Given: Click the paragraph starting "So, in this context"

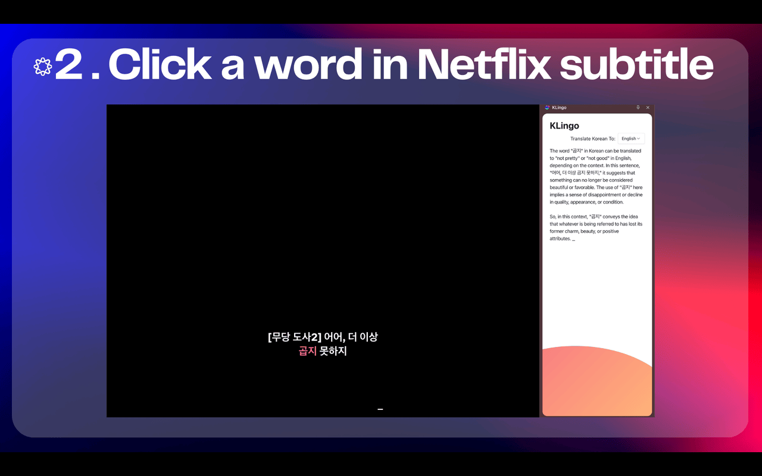Looking at the screenshot, I should (597, 227).
